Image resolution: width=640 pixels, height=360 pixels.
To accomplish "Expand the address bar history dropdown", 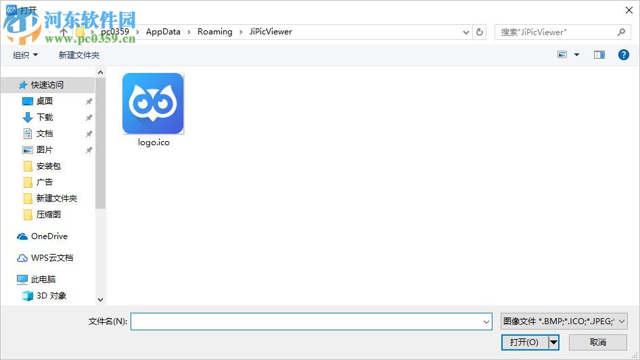I will 465,32.
